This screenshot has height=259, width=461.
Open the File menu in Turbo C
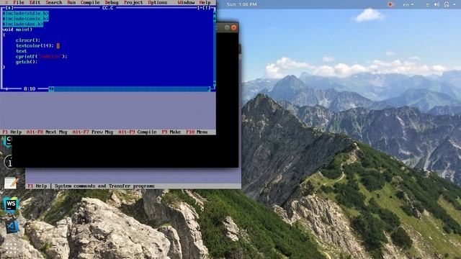pyautogui.click(x=19, y=2)
